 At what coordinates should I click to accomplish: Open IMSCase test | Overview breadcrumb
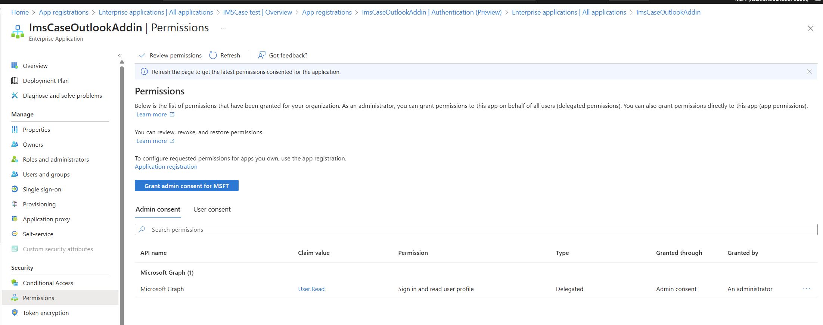[258, 12]
